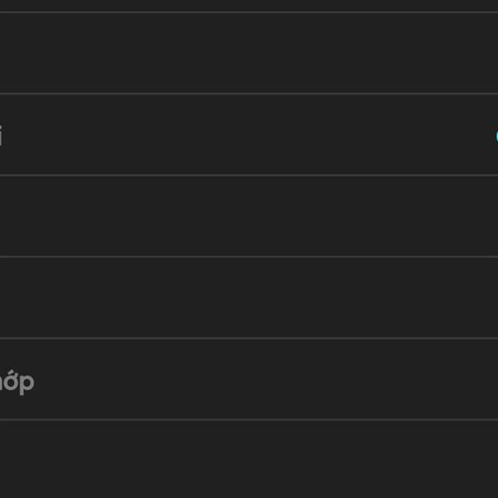
Task: Click the middle of the row ending in "i"
Action: pyautogui.click(x=249, y=134)
